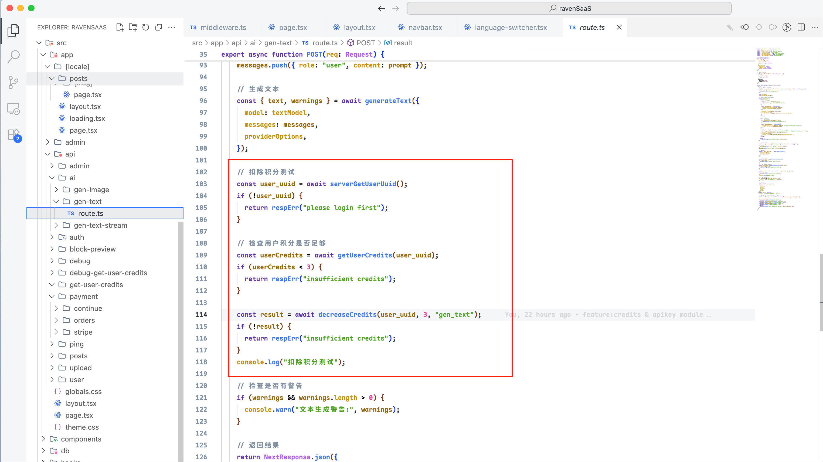Open the Search view in activity bar
The height and width of the screenshot is (462, 823).
coord(13,57)
